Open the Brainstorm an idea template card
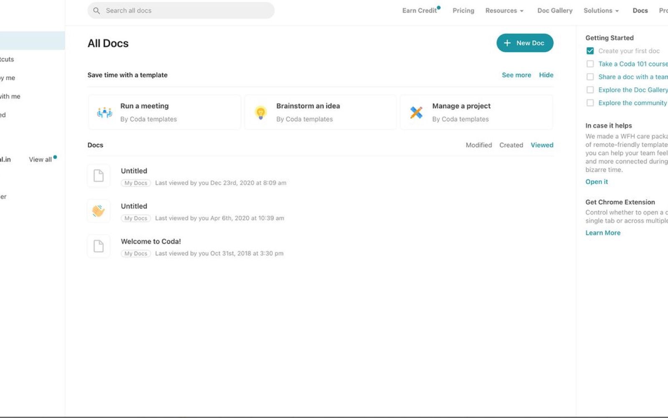 (x=320, y=112)
